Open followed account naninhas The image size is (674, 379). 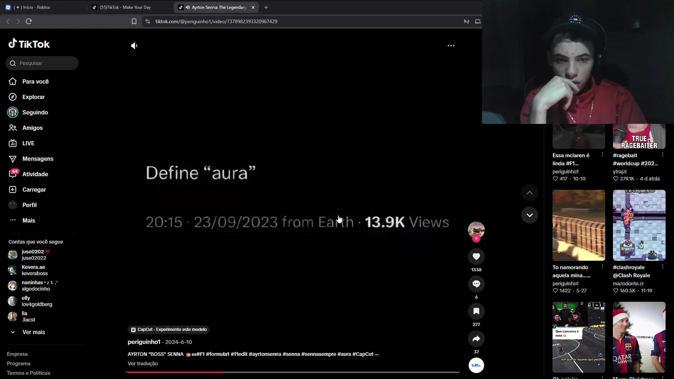coord(34,286)
